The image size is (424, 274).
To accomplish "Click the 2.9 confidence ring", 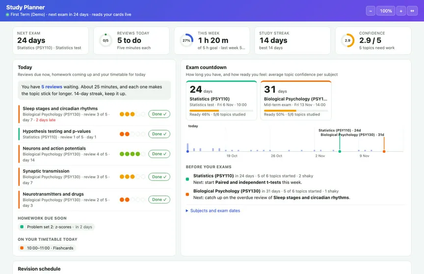I will pos(347,41).
